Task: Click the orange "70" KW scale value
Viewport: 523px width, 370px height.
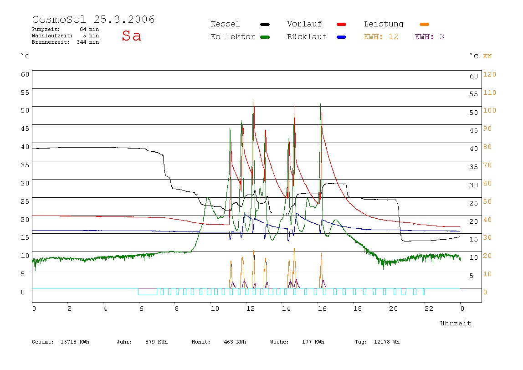Action: pyautogui.click(x=487, y=165)
